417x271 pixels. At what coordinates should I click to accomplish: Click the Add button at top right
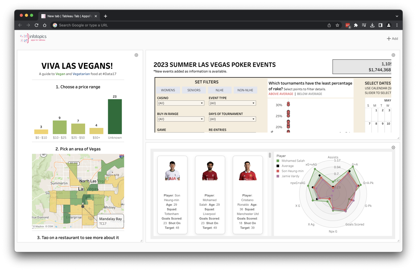point(392,38)
